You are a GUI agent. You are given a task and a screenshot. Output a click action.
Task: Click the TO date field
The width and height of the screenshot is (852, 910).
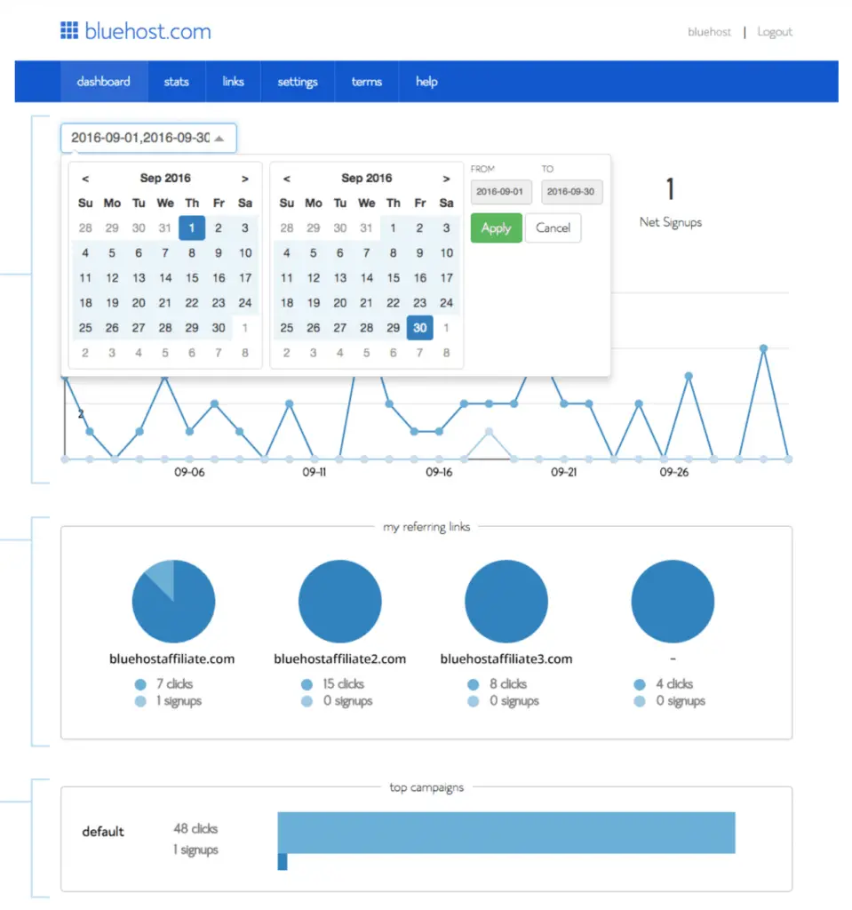click(571, 192)
